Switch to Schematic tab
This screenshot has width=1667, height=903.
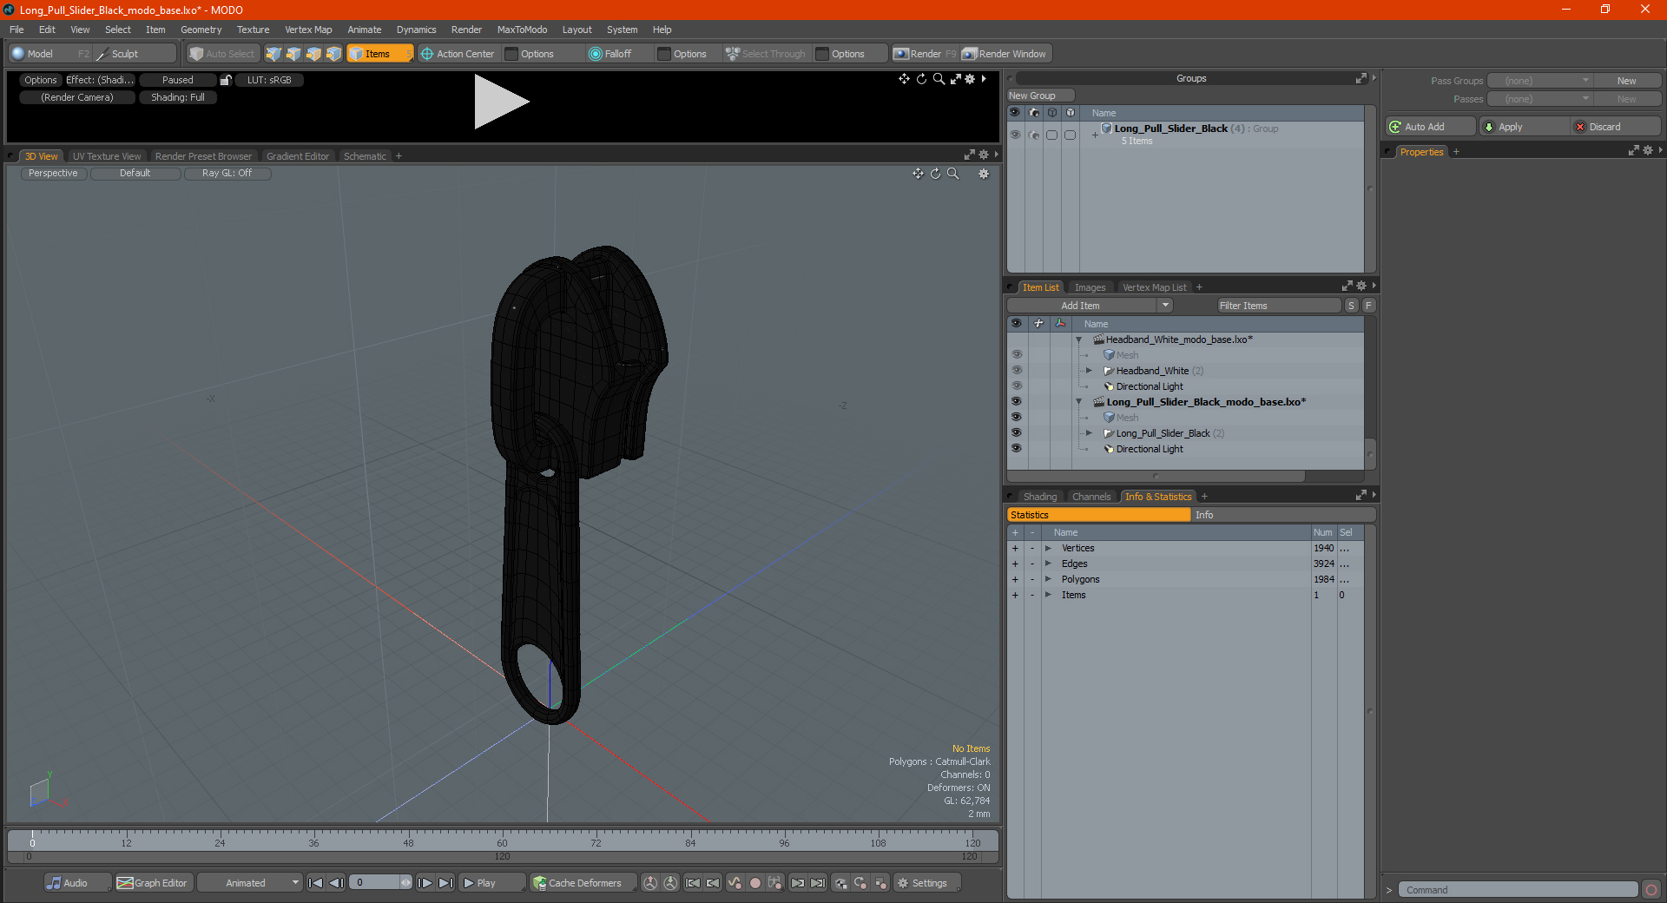[365, 156]
